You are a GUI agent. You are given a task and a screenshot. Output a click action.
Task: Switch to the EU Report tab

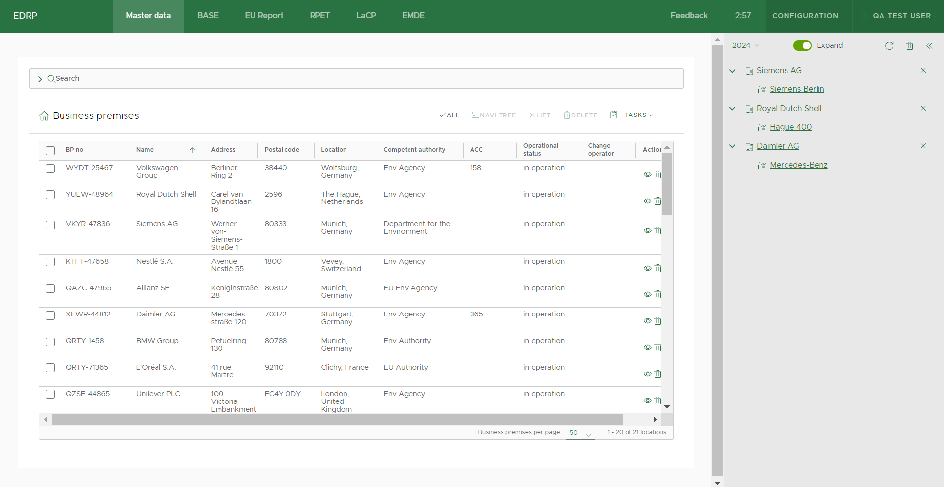click(x=264, y=16)
